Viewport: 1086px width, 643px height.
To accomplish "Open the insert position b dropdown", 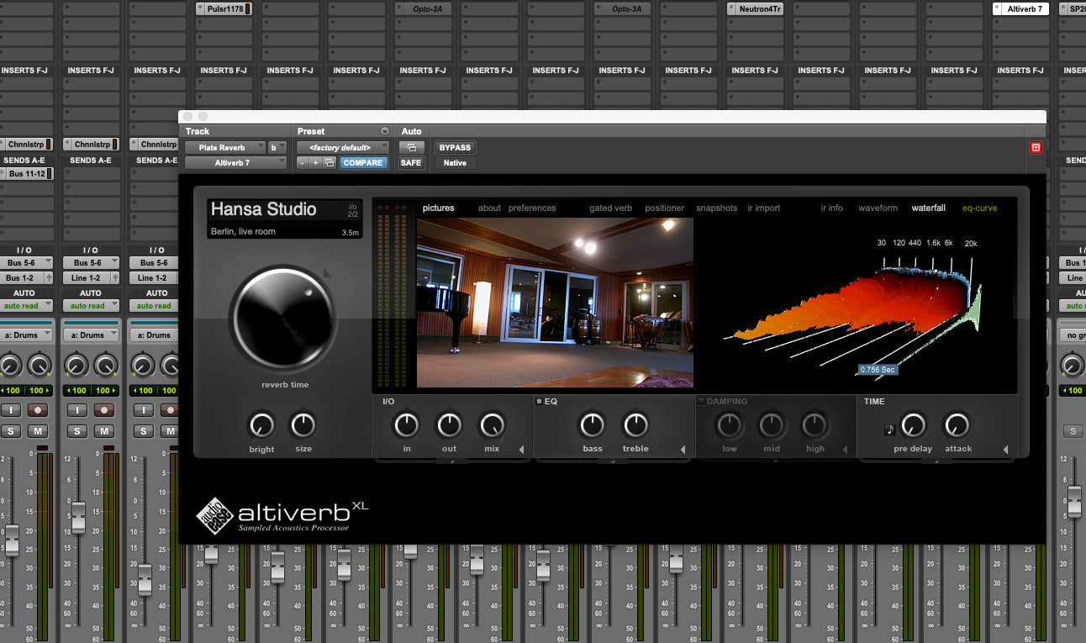I will [277, 147].
